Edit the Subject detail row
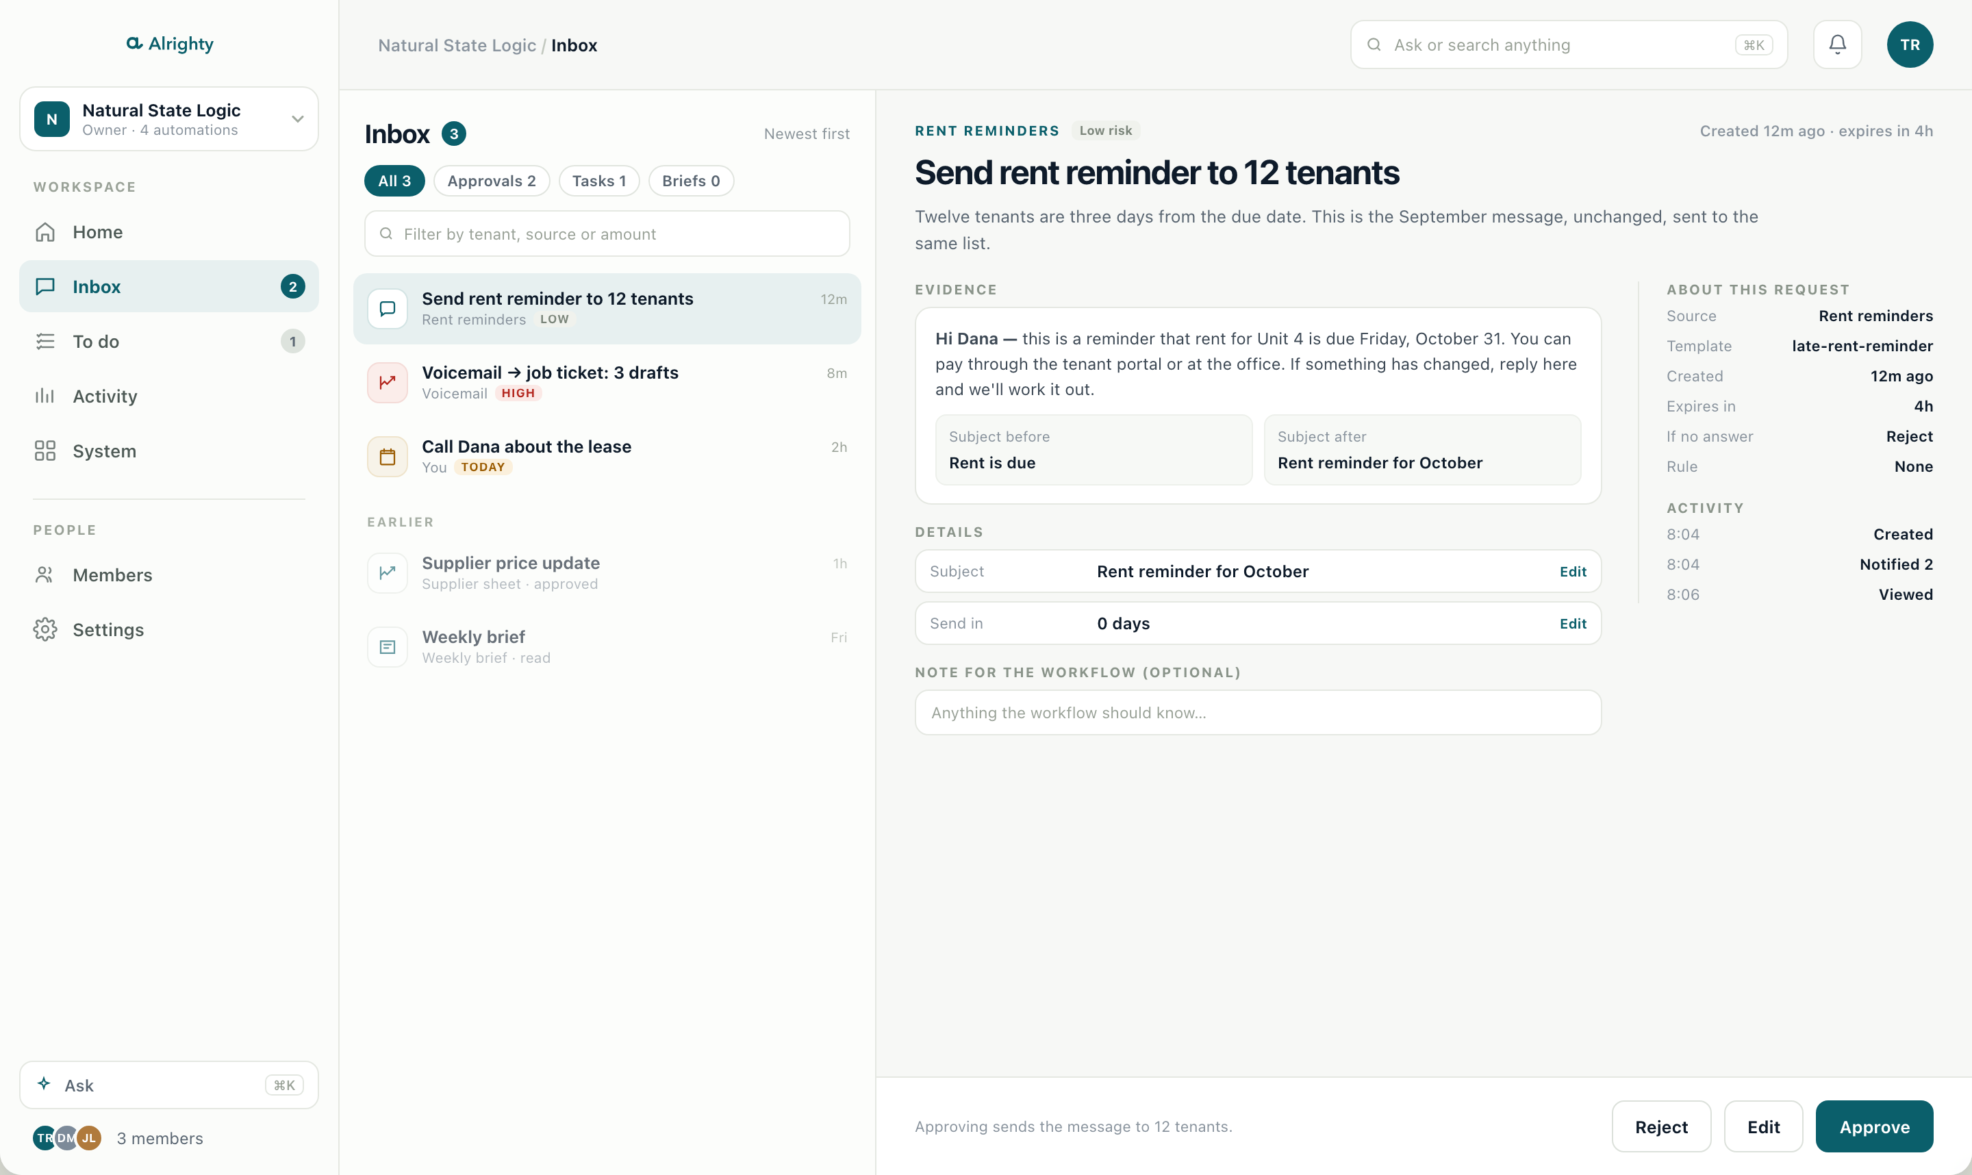This screenshot has width=1972, height=1175. (1572, 572)
